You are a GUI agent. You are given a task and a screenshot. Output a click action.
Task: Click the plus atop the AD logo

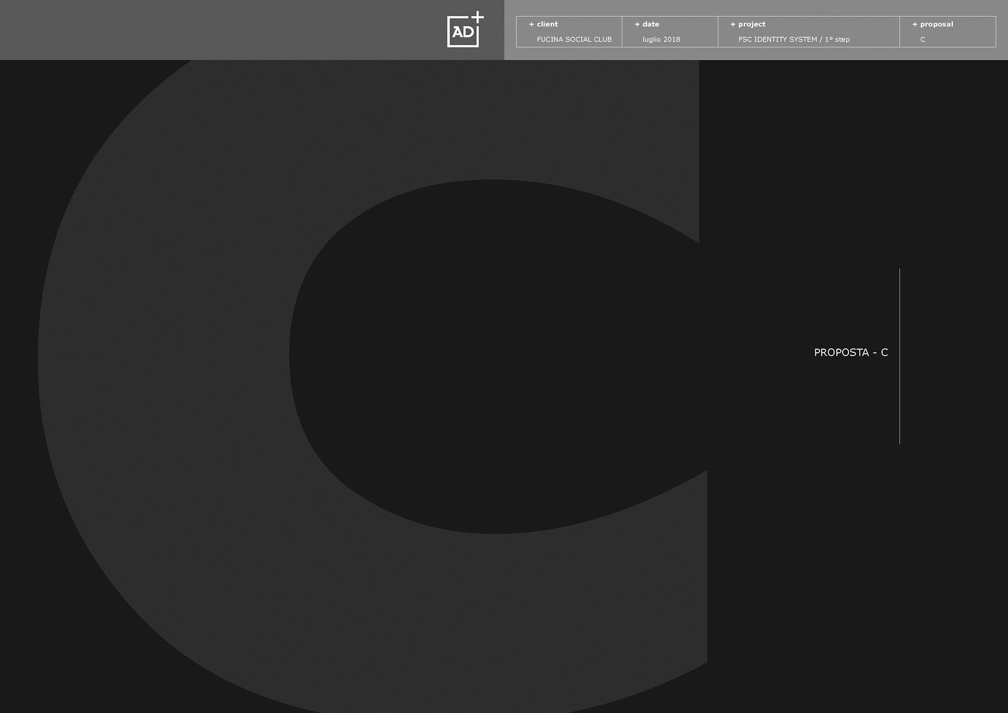(x=478, y=16)
